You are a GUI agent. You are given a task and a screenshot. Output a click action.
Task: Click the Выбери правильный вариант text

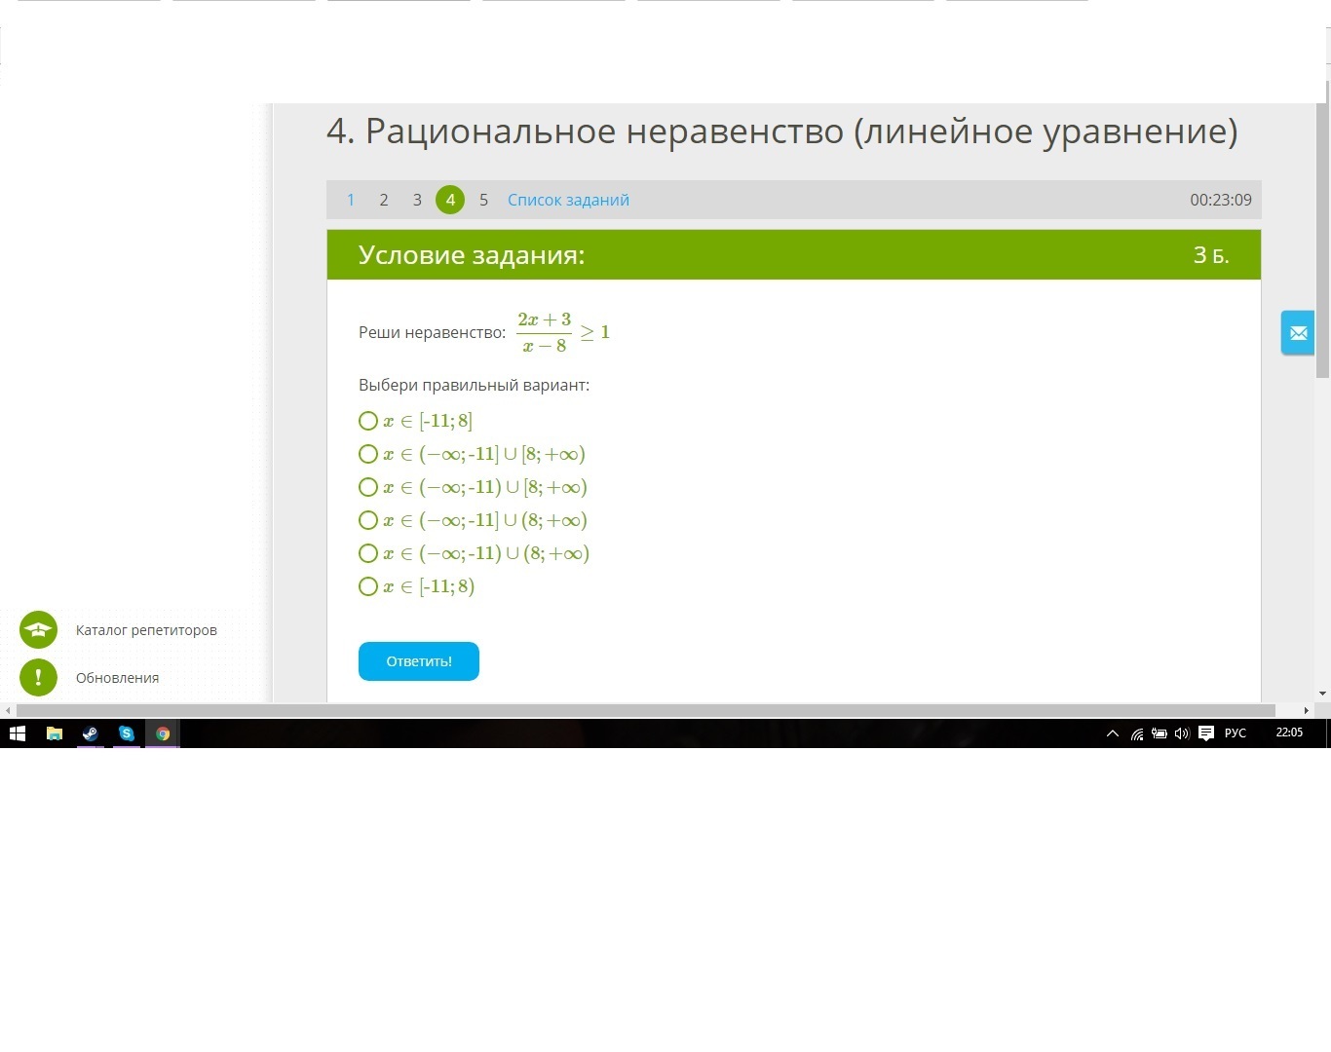coord(474,385)
